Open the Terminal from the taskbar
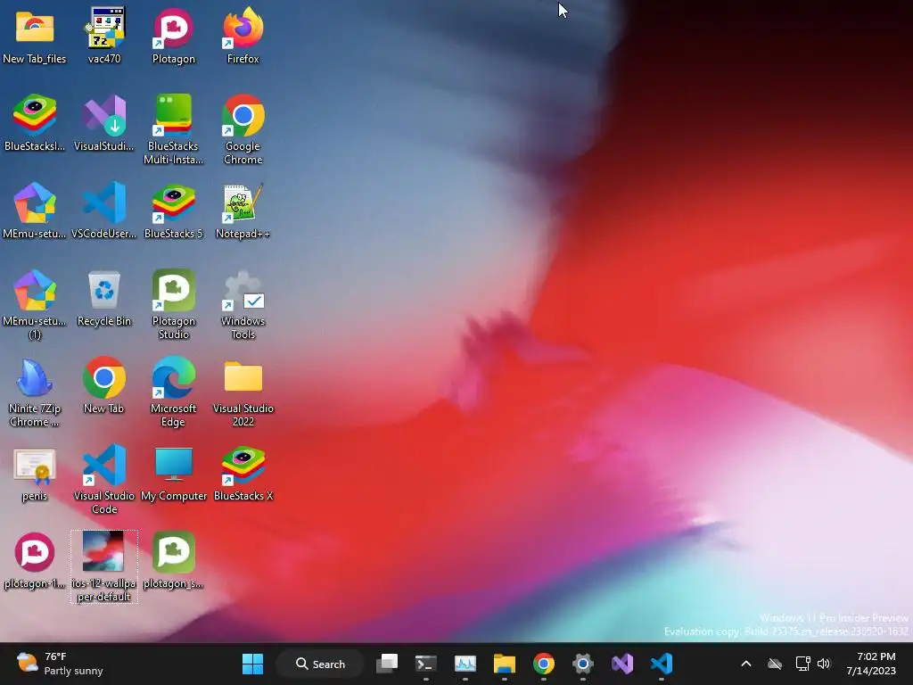The width and height of the screenshot is (913, 685). click(426, 664)
